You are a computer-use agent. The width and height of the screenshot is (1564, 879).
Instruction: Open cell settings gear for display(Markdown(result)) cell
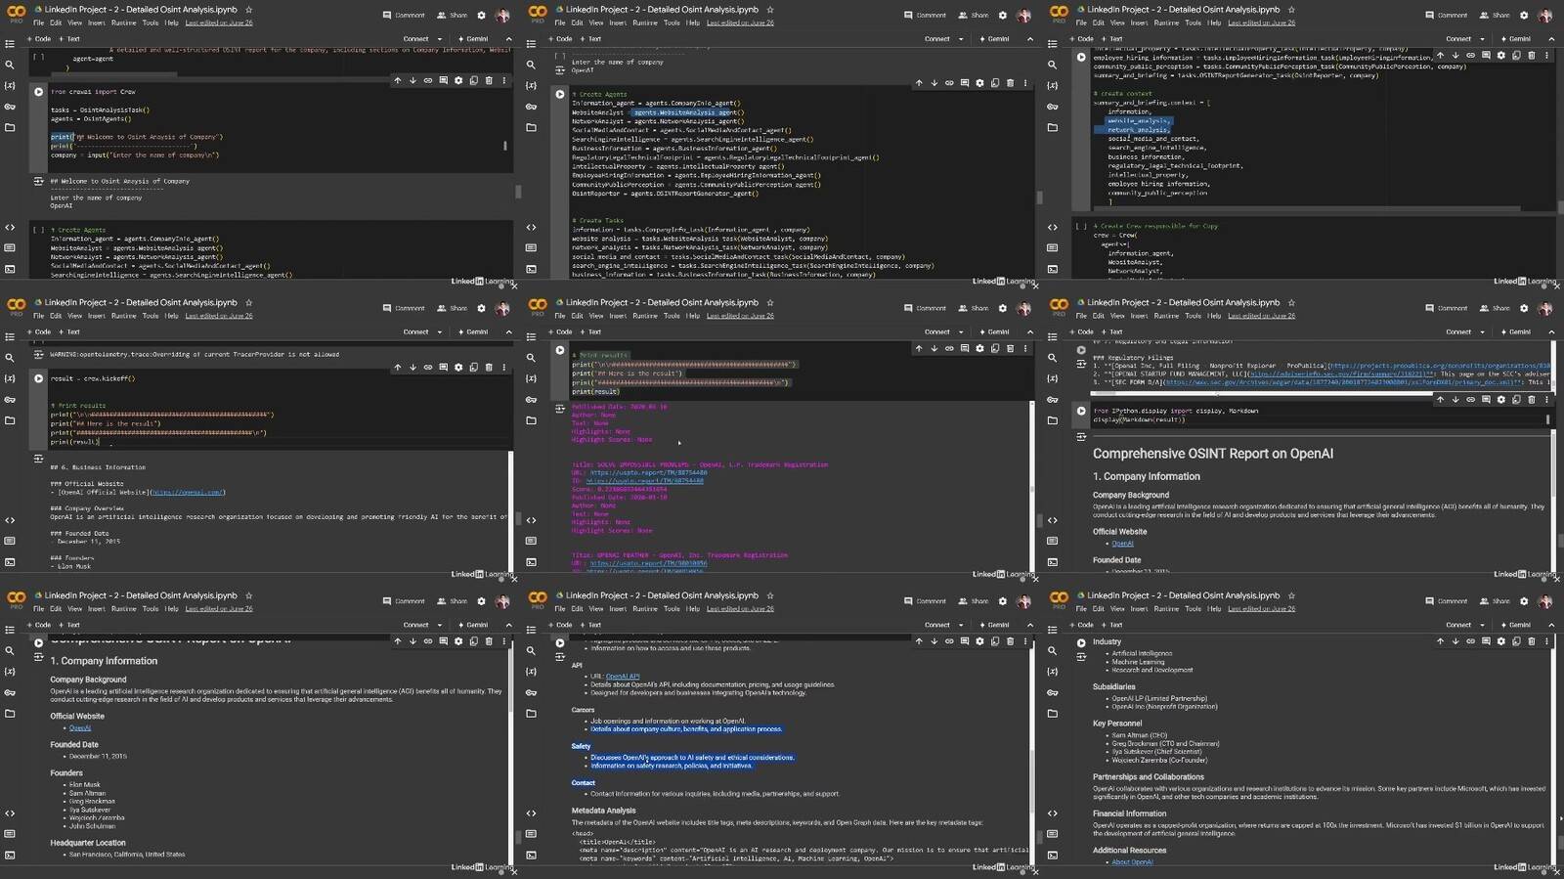pos(1501,399)
